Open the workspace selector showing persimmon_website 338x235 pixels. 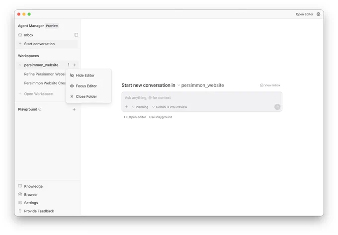201,85
